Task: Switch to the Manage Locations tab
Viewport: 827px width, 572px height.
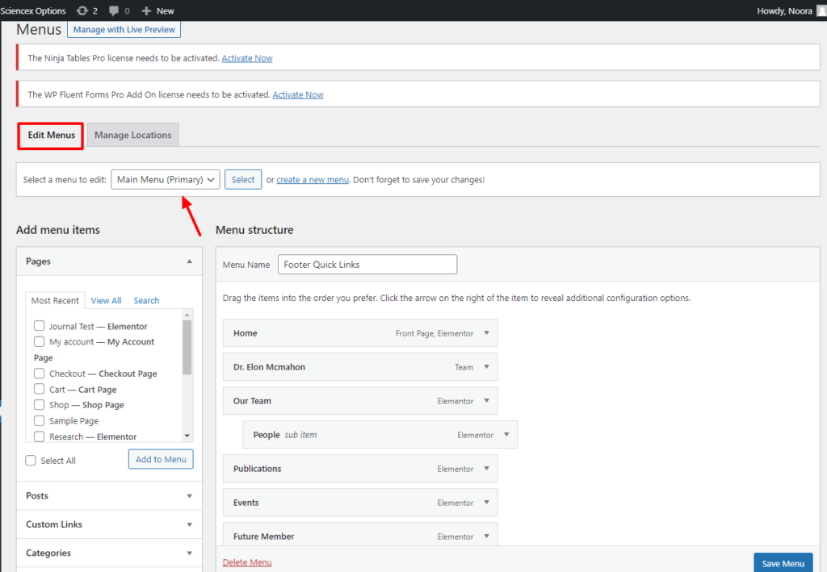Action: pos(132,136)
